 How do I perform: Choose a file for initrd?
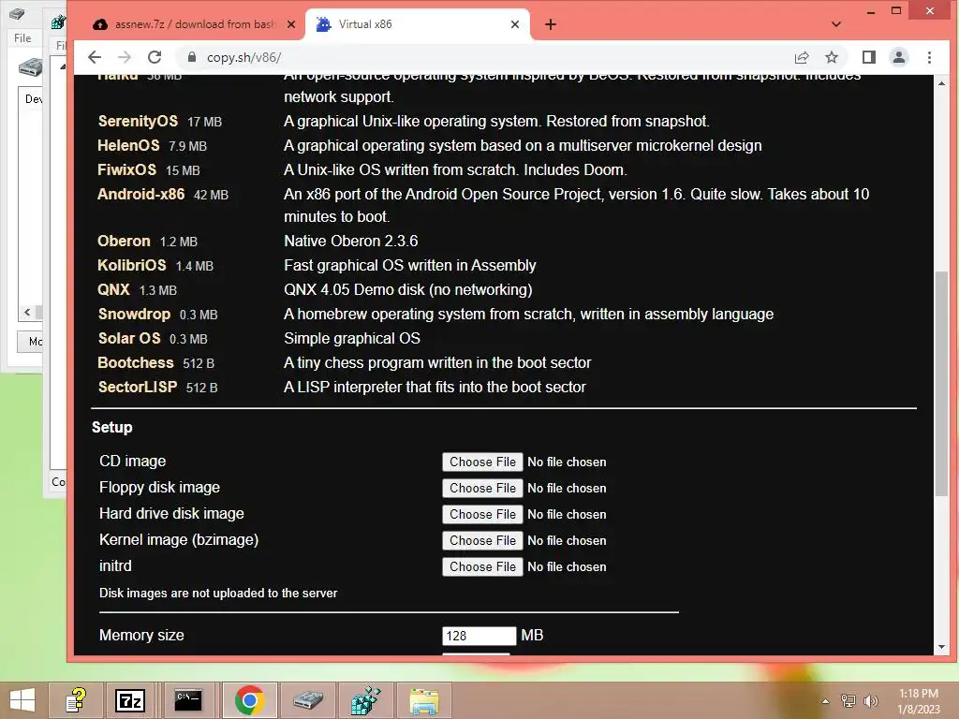482,566
